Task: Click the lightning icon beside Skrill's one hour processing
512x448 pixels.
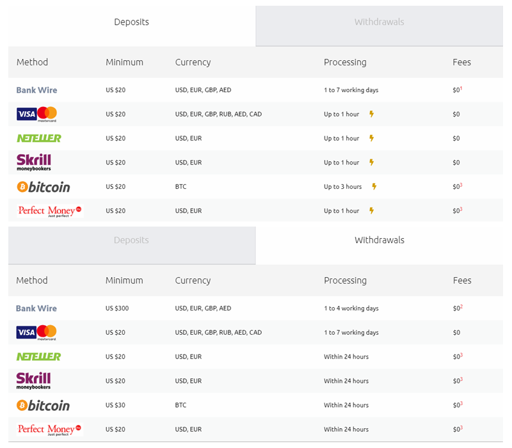Action: 371,162
